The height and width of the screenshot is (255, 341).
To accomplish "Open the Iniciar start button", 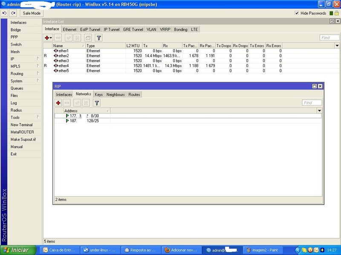I will (18, 250).
